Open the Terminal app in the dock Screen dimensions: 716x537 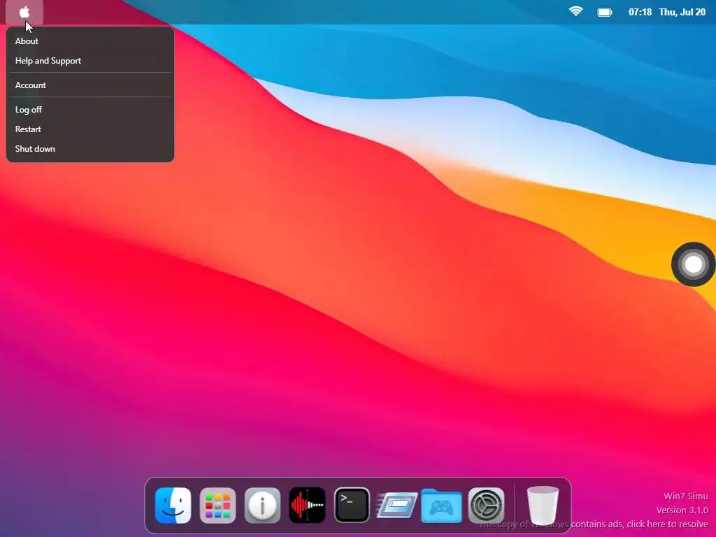point(352,506)
